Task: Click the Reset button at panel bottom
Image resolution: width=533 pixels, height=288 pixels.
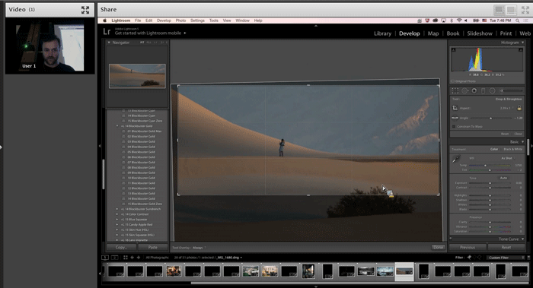Action: (506, 247)
